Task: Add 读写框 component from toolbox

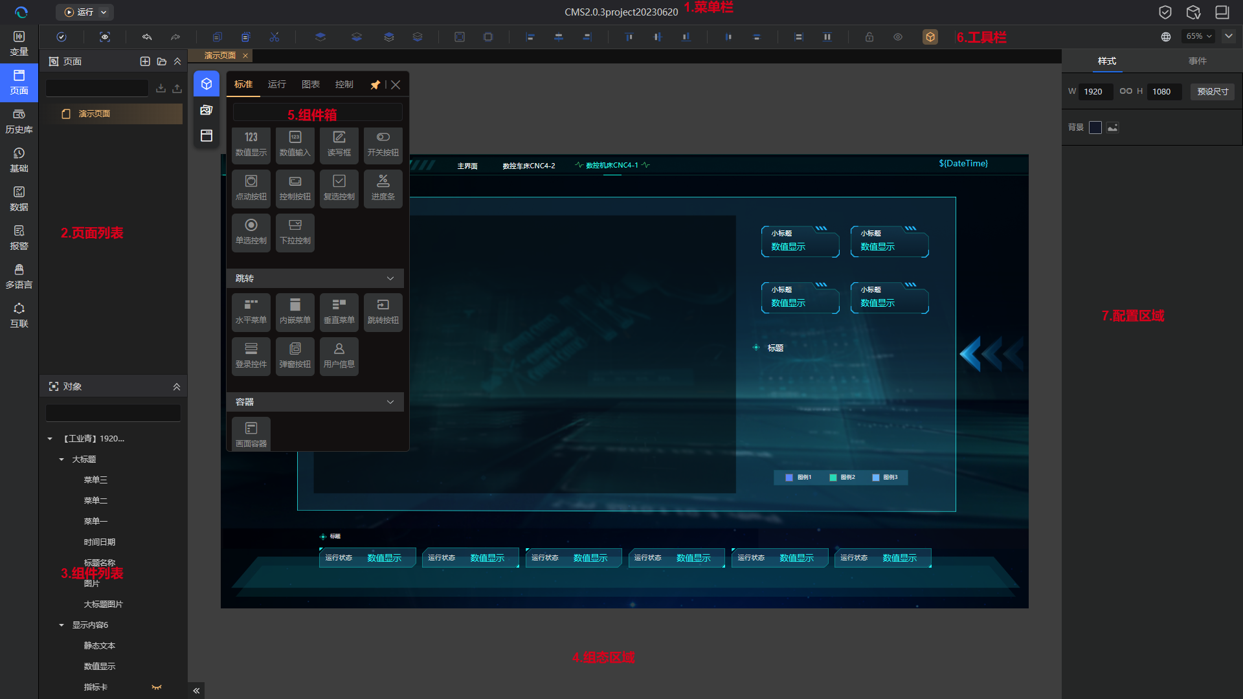Action: (x=339, y=144)
